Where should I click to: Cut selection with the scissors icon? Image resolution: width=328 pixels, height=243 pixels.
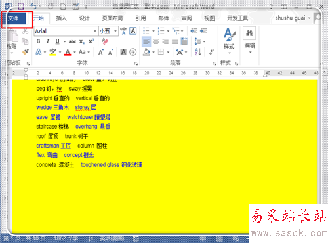point(25,32)
